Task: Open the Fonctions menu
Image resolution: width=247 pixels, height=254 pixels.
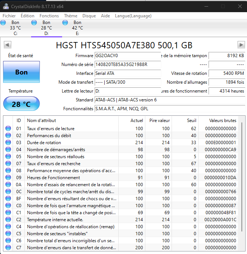Action: coord(49,16)
